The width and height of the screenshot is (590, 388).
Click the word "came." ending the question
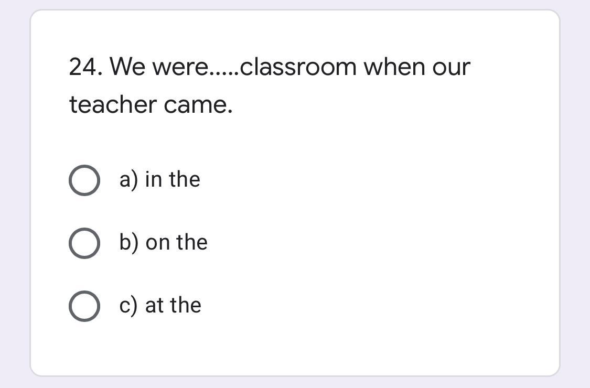[x=198, y=105]
